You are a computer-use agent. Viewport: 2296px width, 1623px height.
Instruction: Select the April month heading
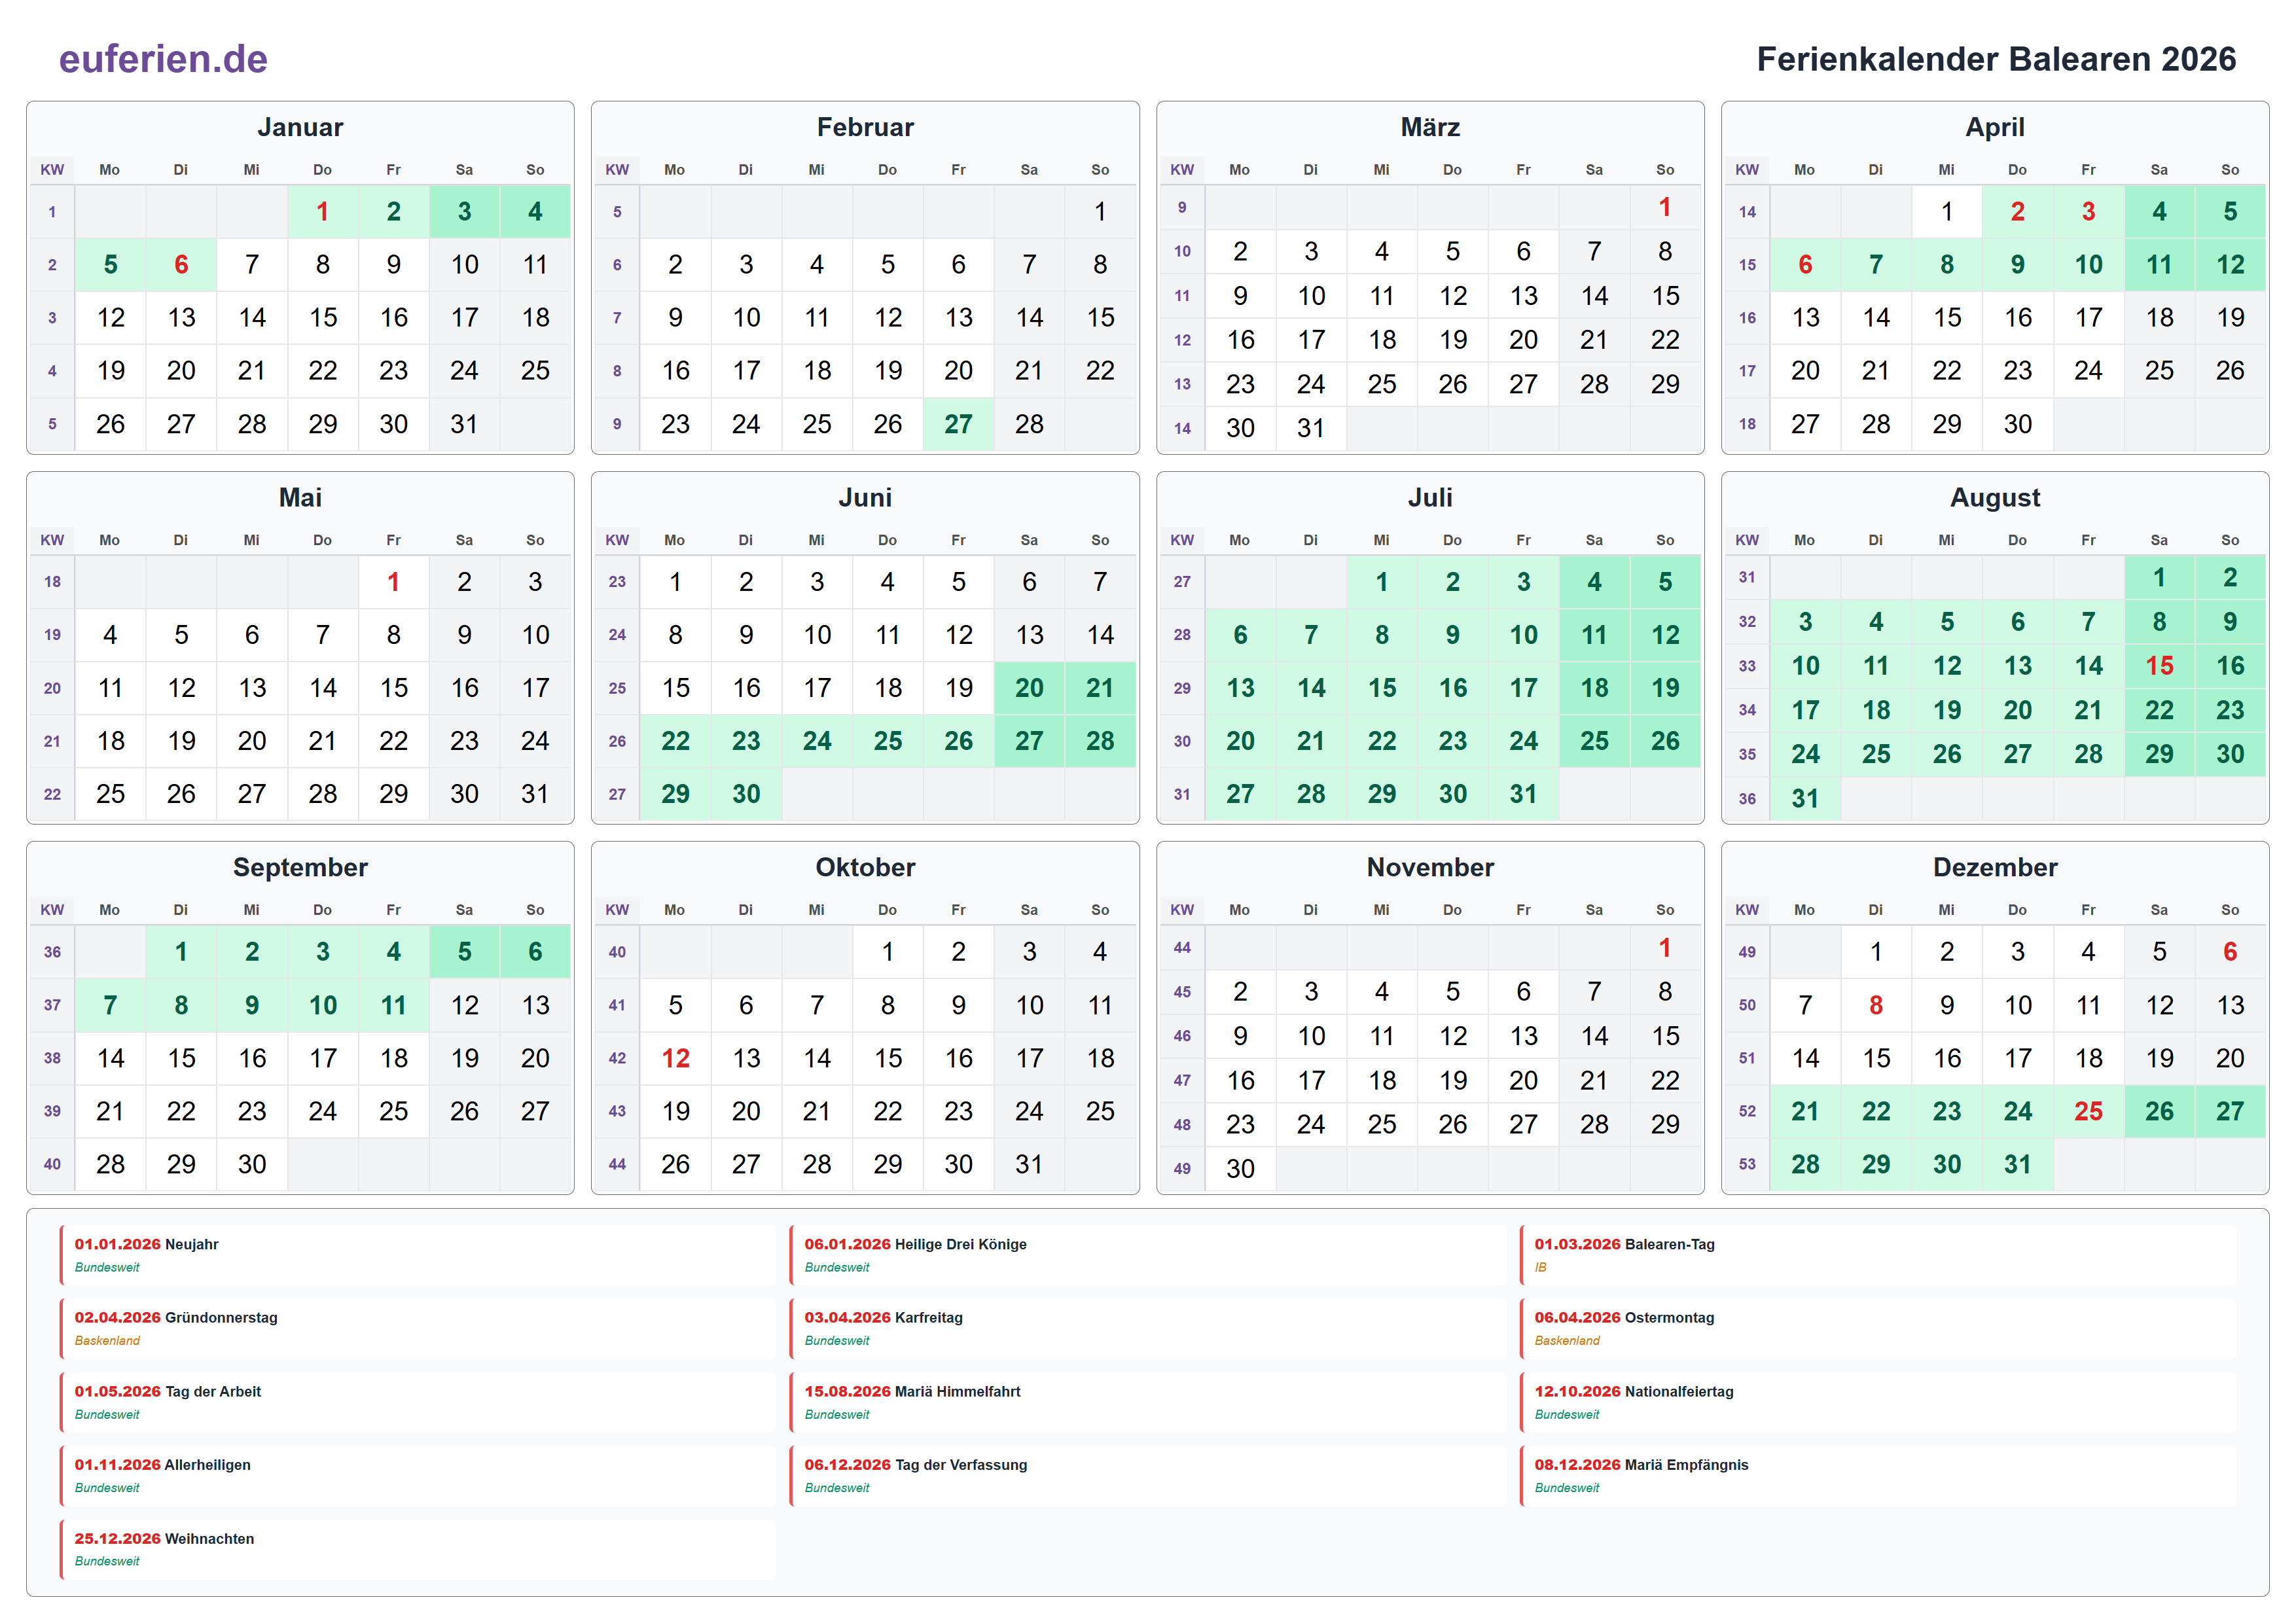[1995, 127]
